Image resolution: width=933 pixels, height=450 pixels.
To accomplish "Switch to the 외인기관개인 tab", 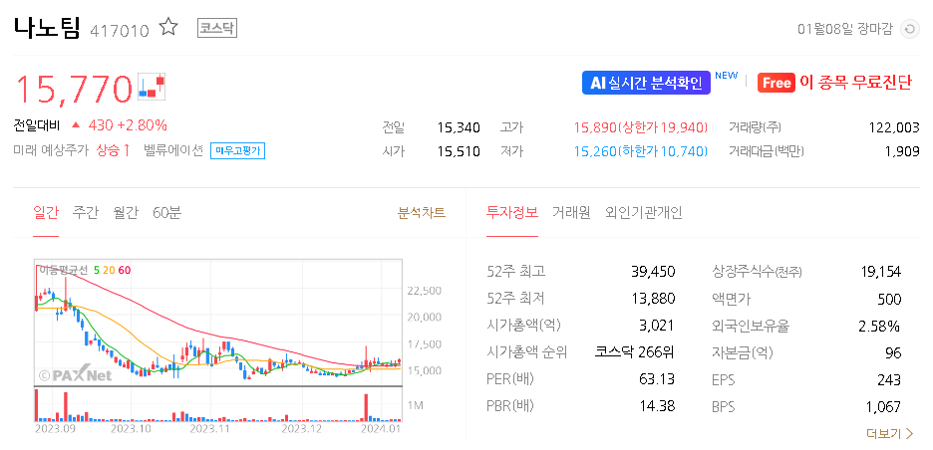I will click(644, 213).
